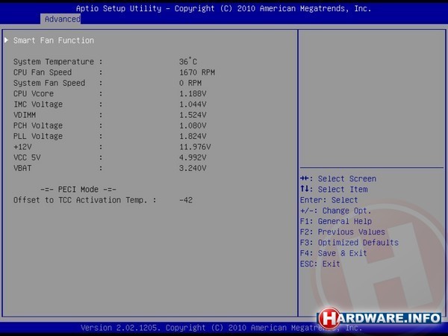Click the ESC Exit hint
448x336 pixels.
[320, 264]
